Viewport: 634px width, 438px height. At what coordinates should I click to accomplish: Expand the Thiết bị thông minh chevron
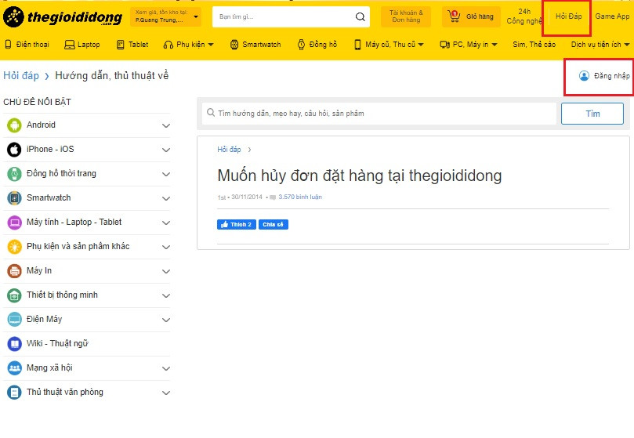(166, 295)
